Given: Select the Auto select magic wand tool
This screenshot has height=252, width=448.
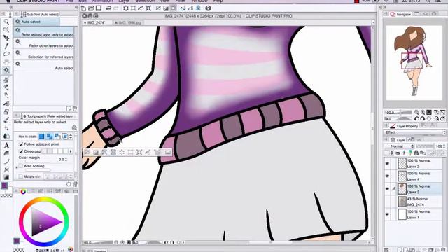Looking at the screenshot, I should click(x=6, y=70).
